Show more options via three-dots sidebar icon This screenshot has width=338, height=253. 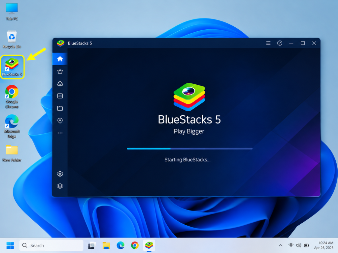coord(60,133)
